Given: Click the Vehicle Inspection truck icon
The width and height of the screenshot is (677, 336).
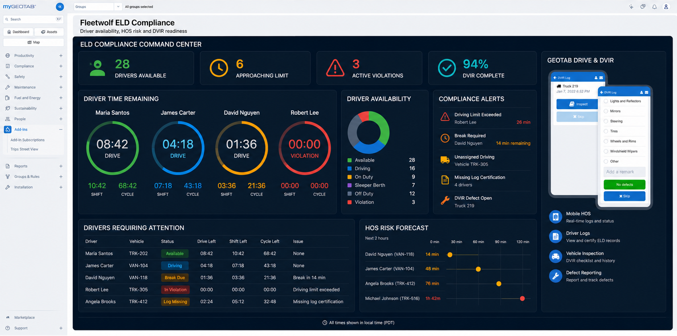Looking at the screenshot, I should 555,256.
